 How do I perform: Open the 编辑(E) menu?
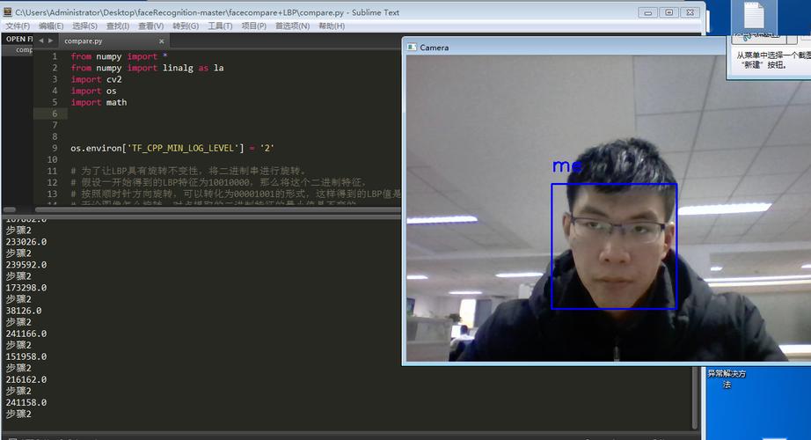(x=51, y=26)
